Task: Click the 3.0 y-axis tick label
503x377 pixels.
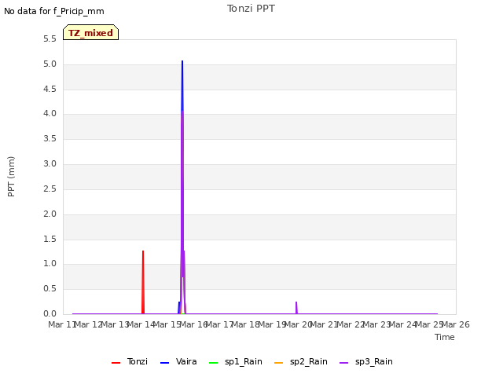Action: click(x=50, y=164)
